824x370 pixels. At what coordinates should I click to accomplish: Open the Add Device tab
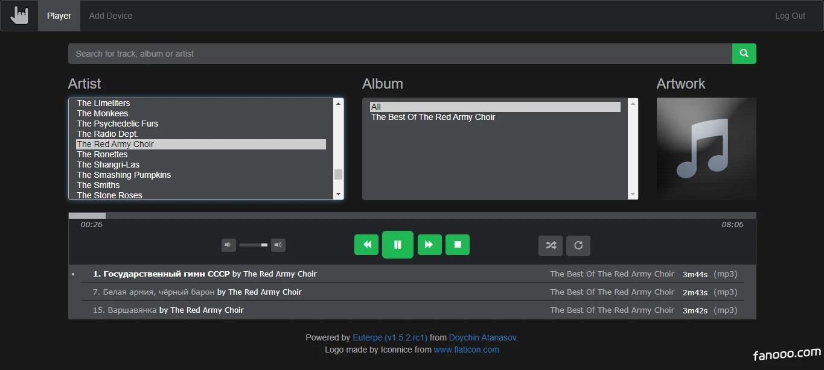[110, 16]
